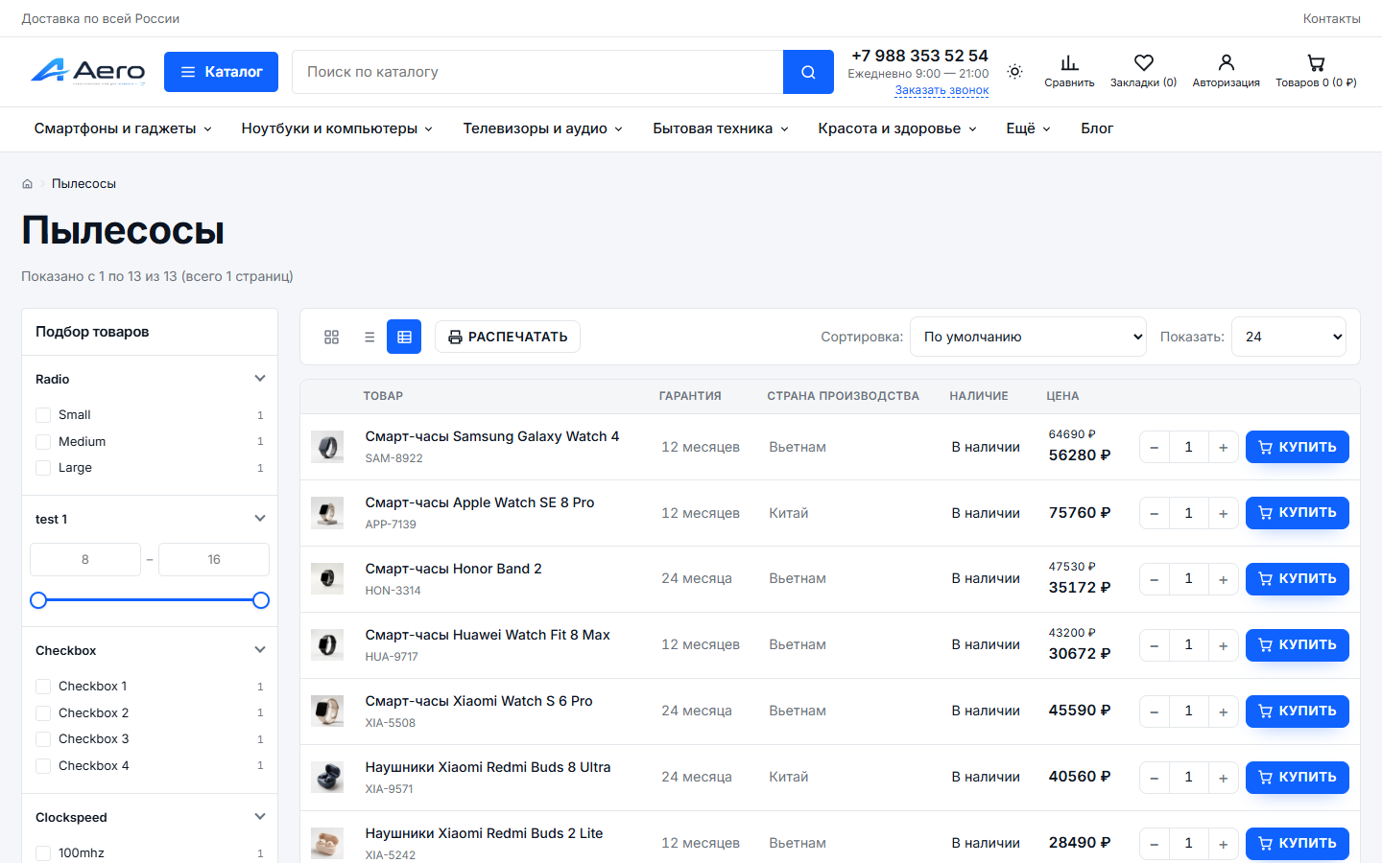The width and height of the screenshot is (1382, 863).
Task: Click the test 1 minimum value field
Action: point(85,559)
